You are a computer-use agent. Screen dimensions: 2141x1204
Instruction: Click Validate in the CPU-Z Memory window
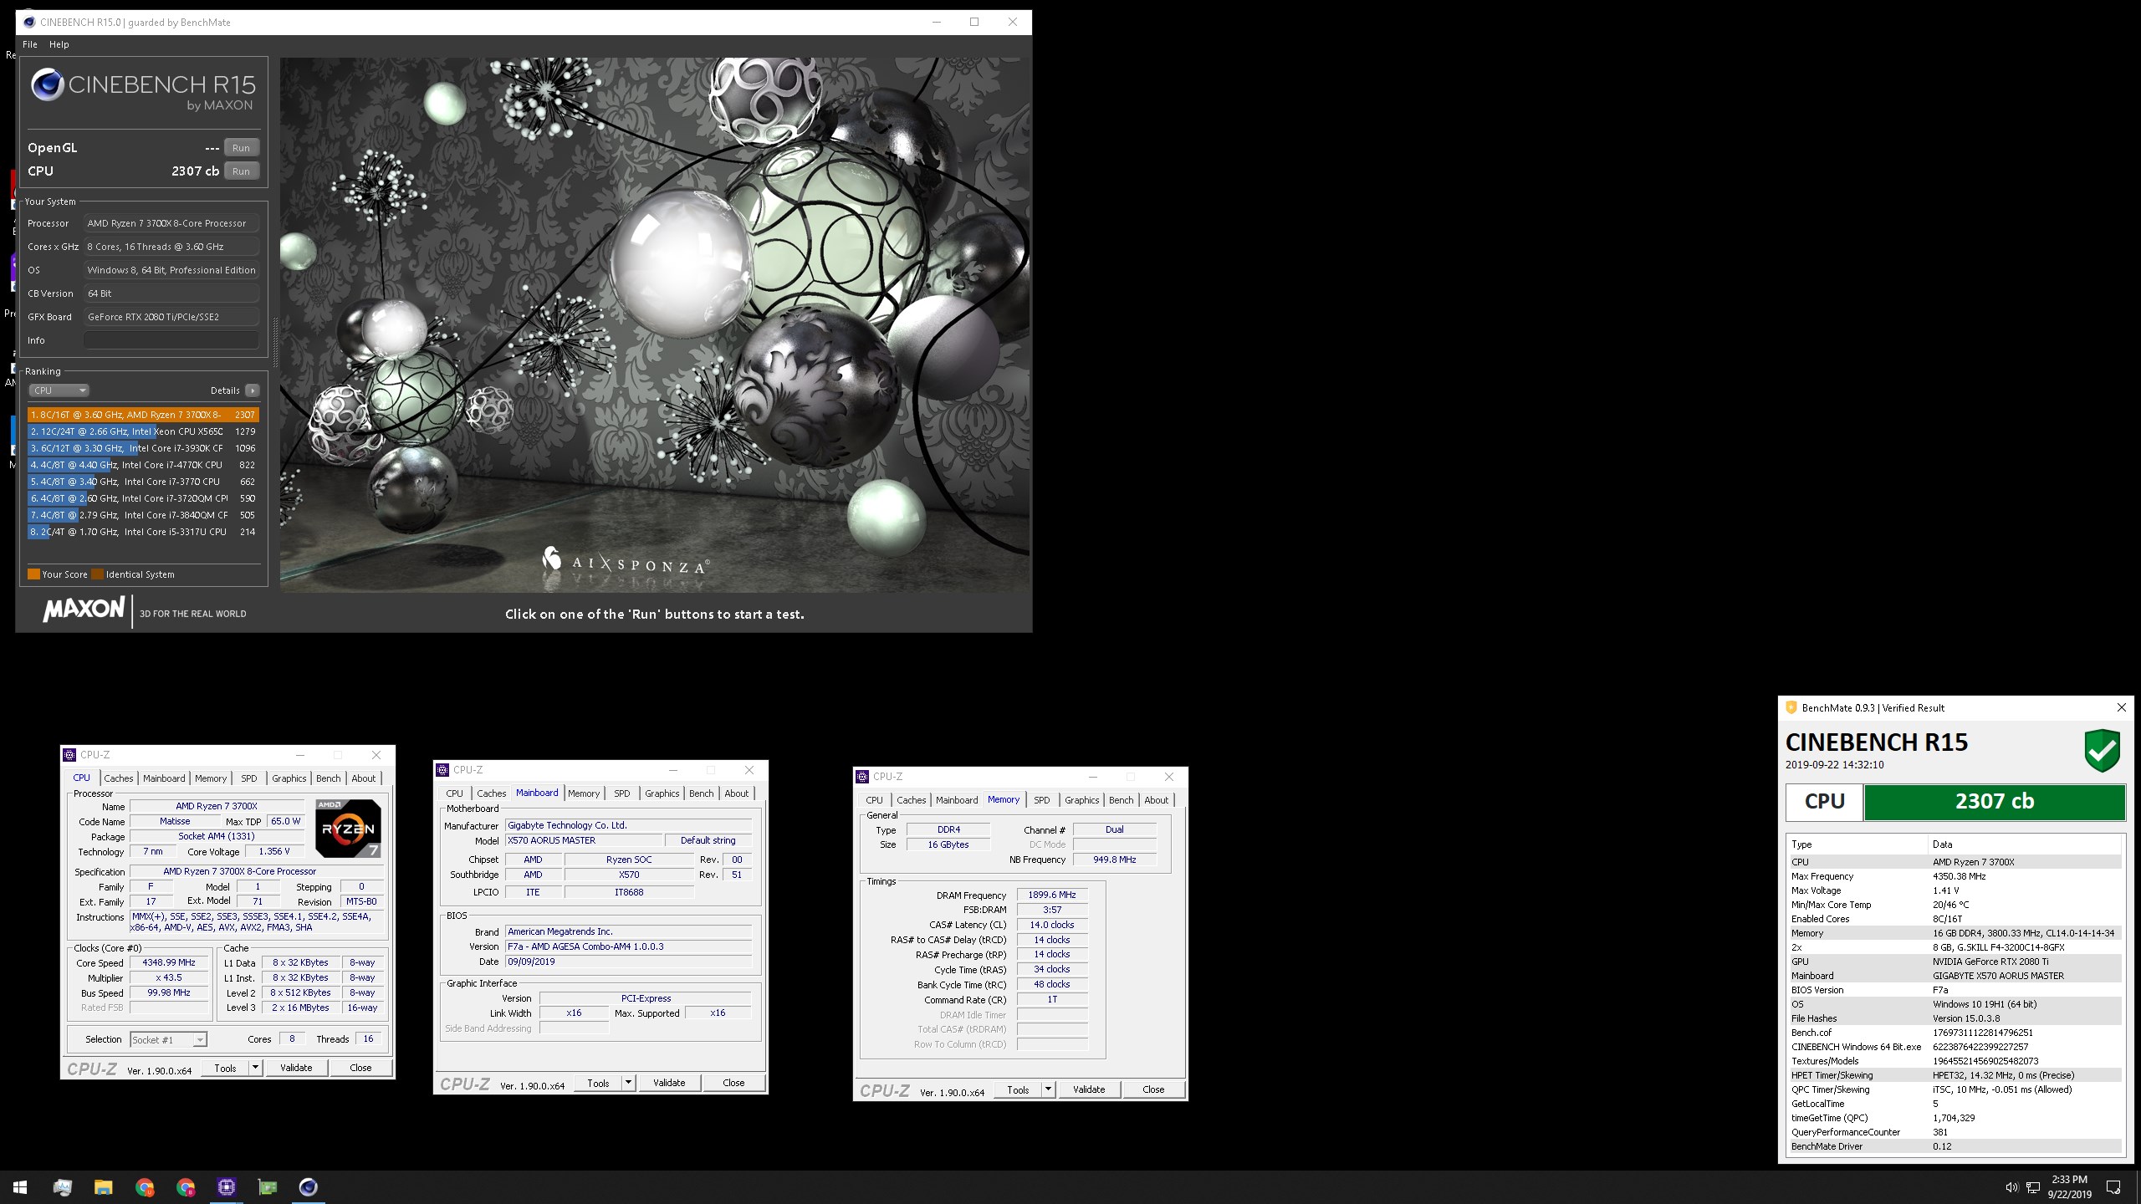pos(1089,1089)
